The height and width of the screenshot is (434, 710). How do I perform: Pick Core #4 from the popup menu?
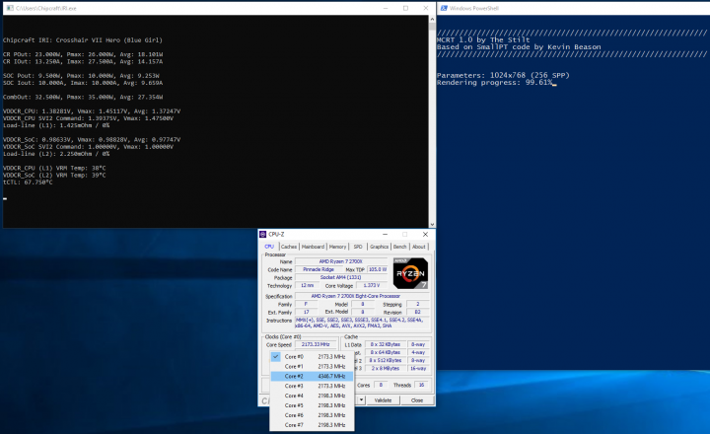tap(312, 396)
